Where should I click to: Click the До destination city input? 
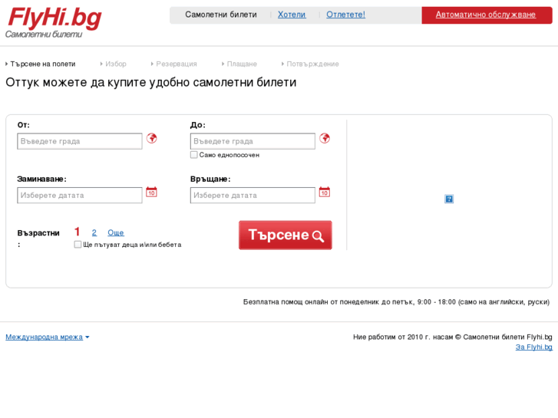253,141
